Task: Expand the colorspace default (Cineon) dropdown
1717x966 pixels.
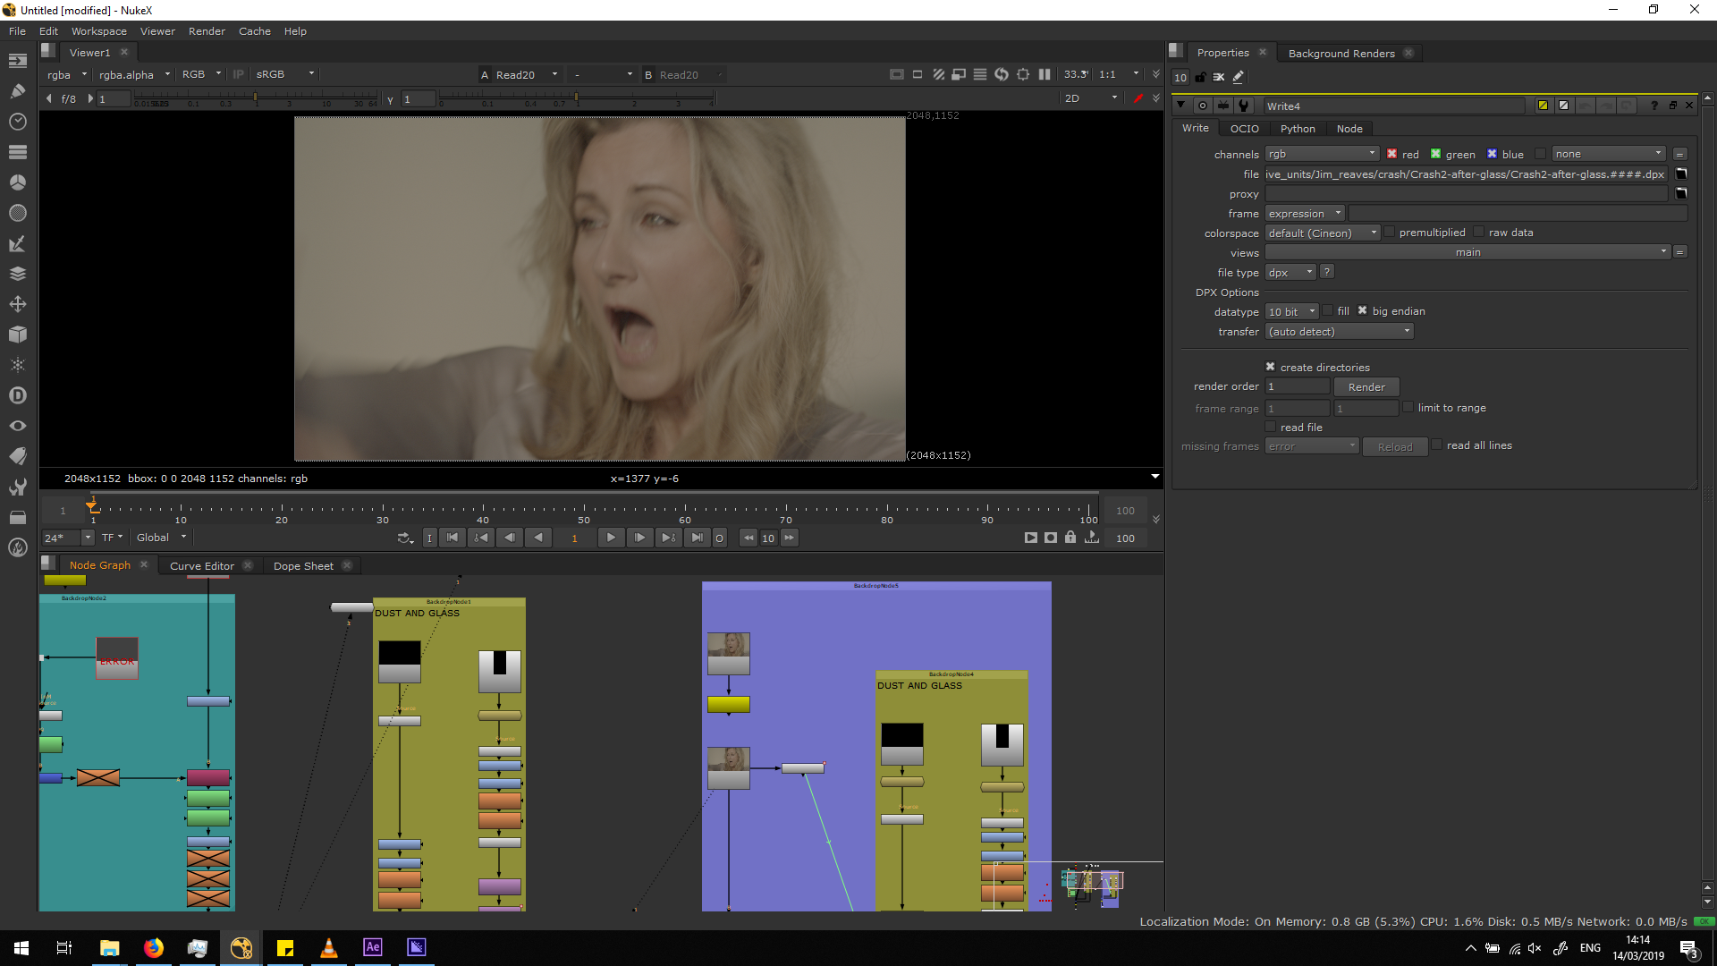Action: click(x=1323, y=233)
